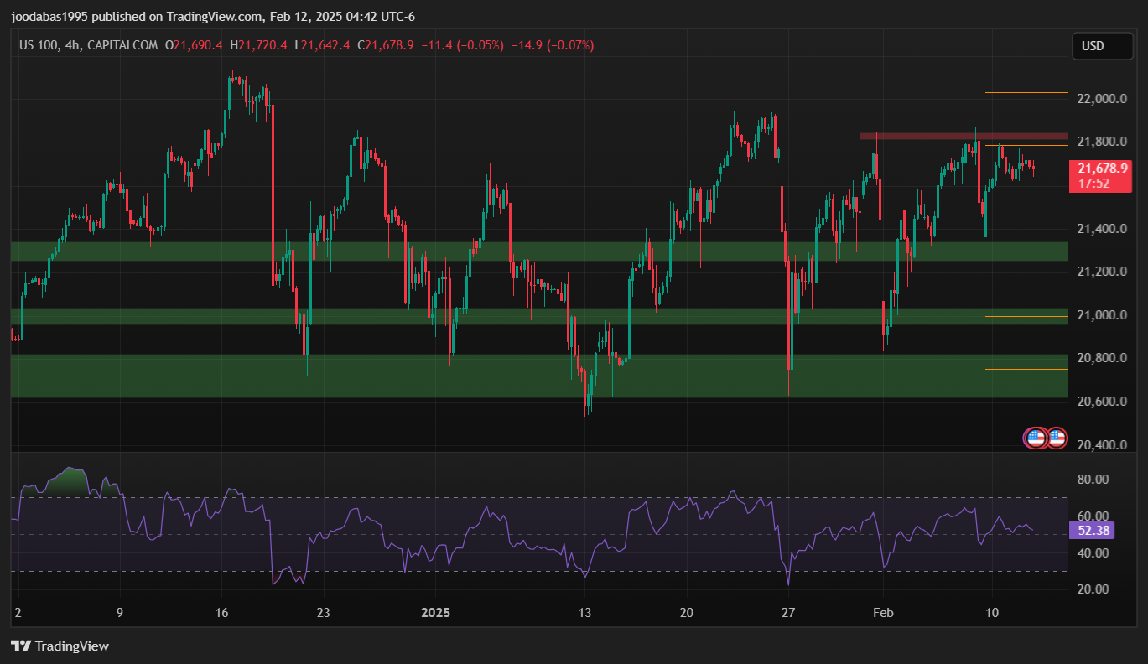The image size is (1148, 664).
Task: Click the US 100, 4h, CAPITALCOM symbol title
Action: coord(88,45)
